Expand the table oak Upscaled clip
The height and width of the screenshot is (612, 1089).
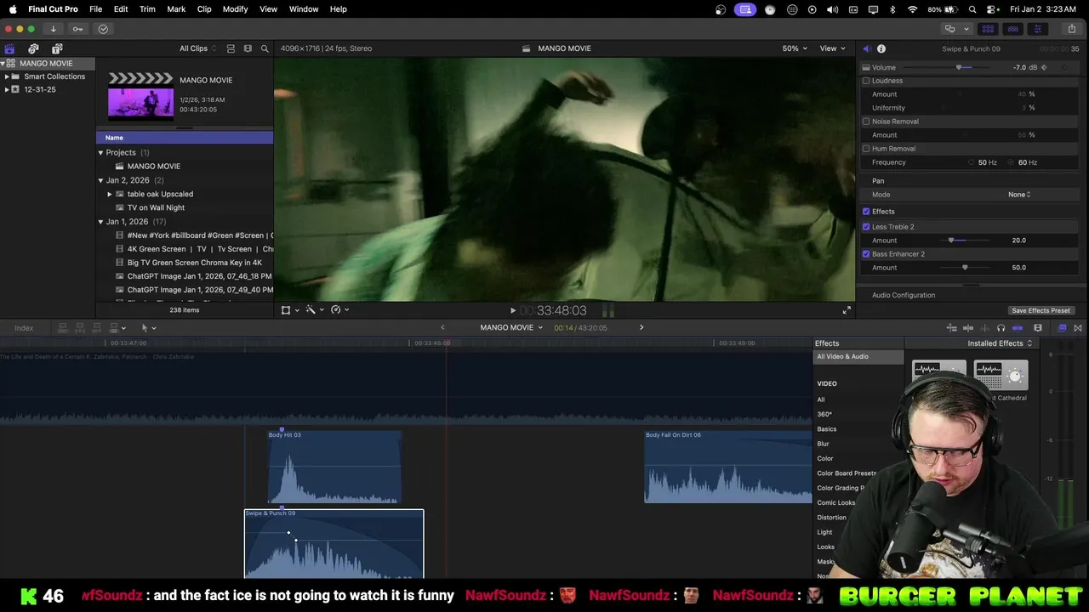click(110, 194)
